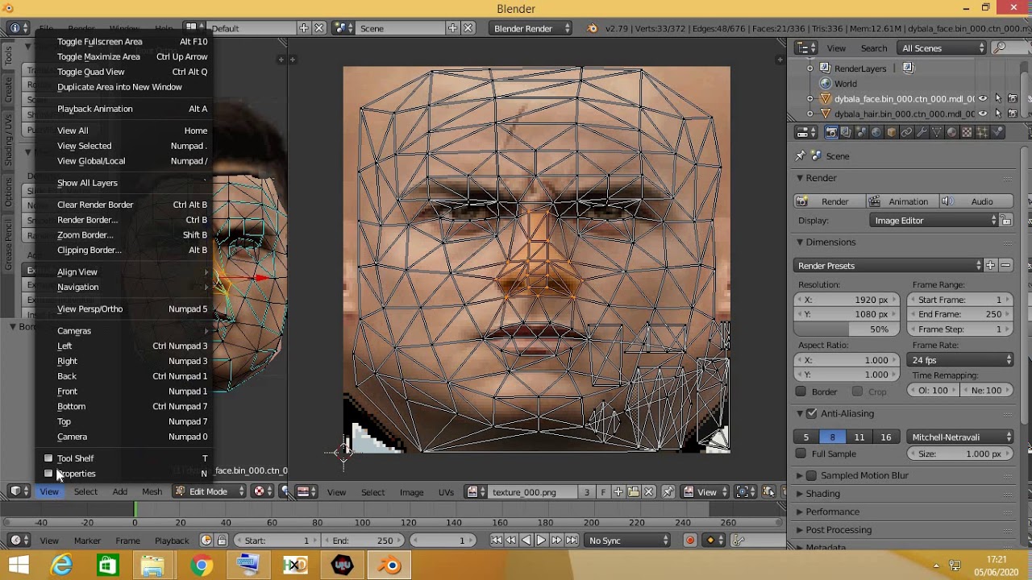Screen dimensions: 1032x580
Task: Toggle the Properties checkbox in View menu
Action: (x=48, y=474)
